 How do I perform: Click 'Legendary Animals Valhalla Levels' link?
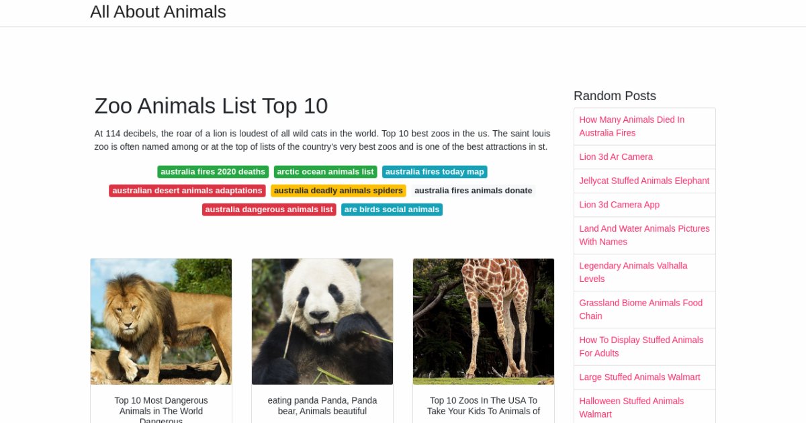click(633, 272)
